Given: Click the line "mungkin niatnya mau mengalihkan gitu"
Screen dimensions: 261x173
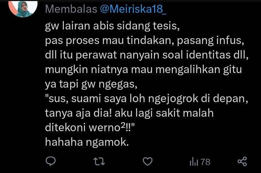Looking at the screenshot, I should [144, 70].
